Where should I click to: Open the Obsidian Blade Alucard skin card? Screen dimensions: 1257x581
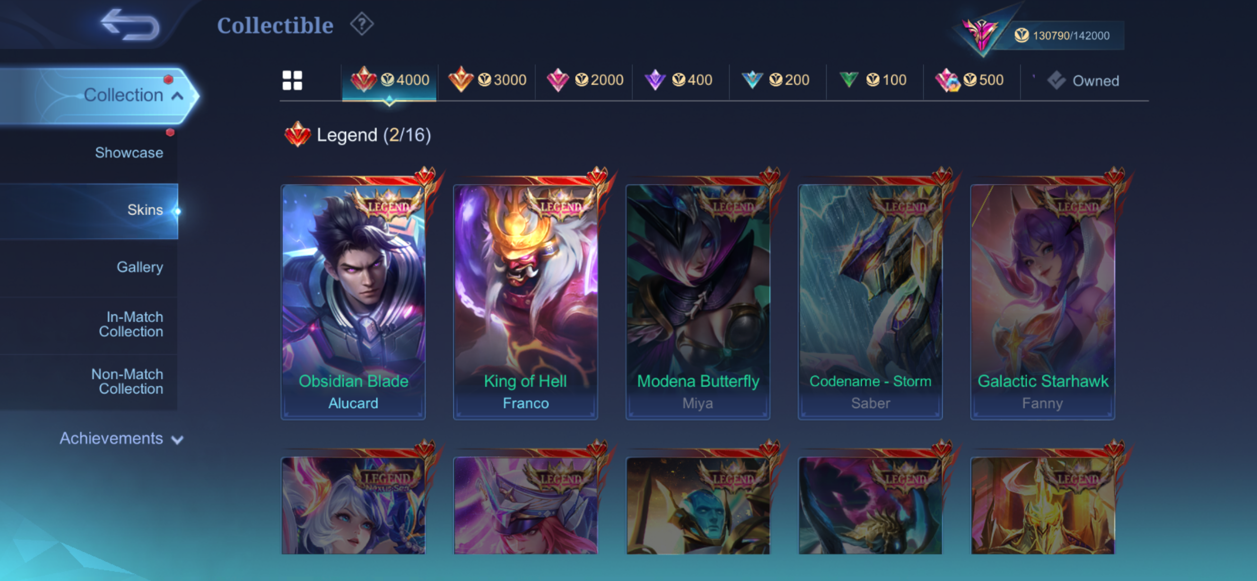(x=353, y=302)
